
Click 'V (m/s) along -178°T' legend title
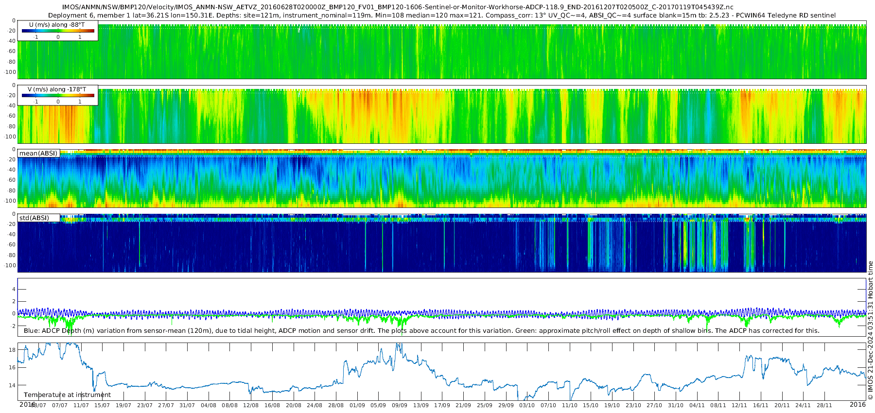tap(57, 89)
